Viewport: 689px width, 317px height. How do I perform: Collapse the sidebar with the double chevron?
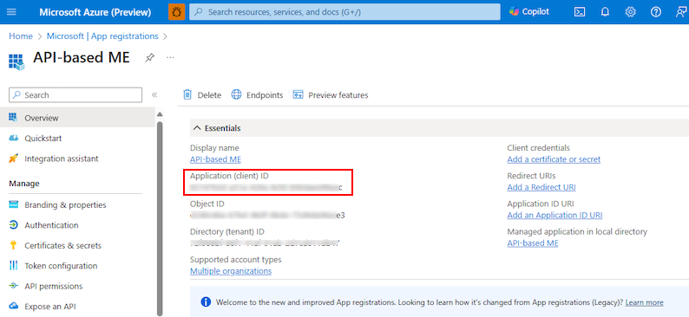(x=154, y=95)
